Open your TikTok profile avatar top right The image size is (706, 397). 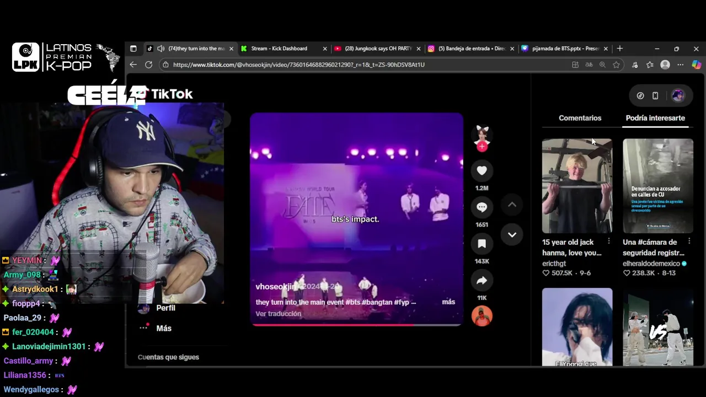point(678,95)
